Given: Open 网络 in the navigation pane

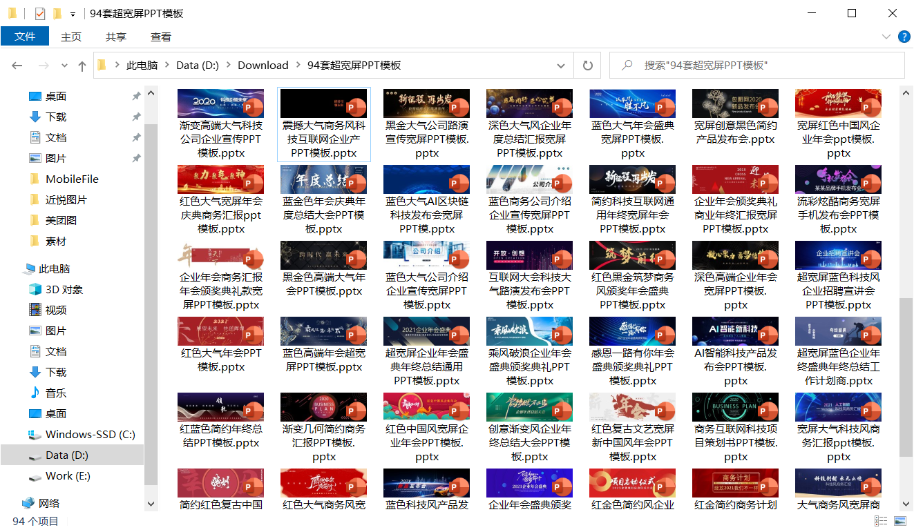Looking at the screenshot, I should pyautogui.click(x=49, y=503).
